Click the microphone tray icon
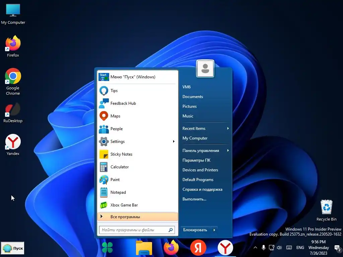The image size is (343, 257). click(x=264, y=248)
